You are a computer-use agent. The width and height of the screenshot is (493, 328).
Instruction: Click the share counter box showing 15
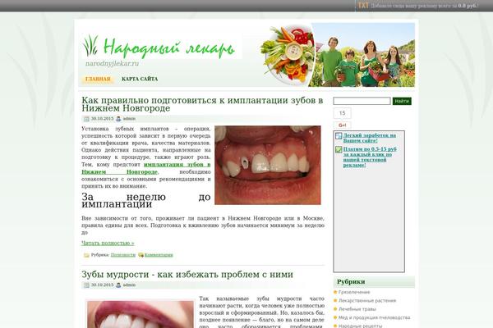(342, 113)
